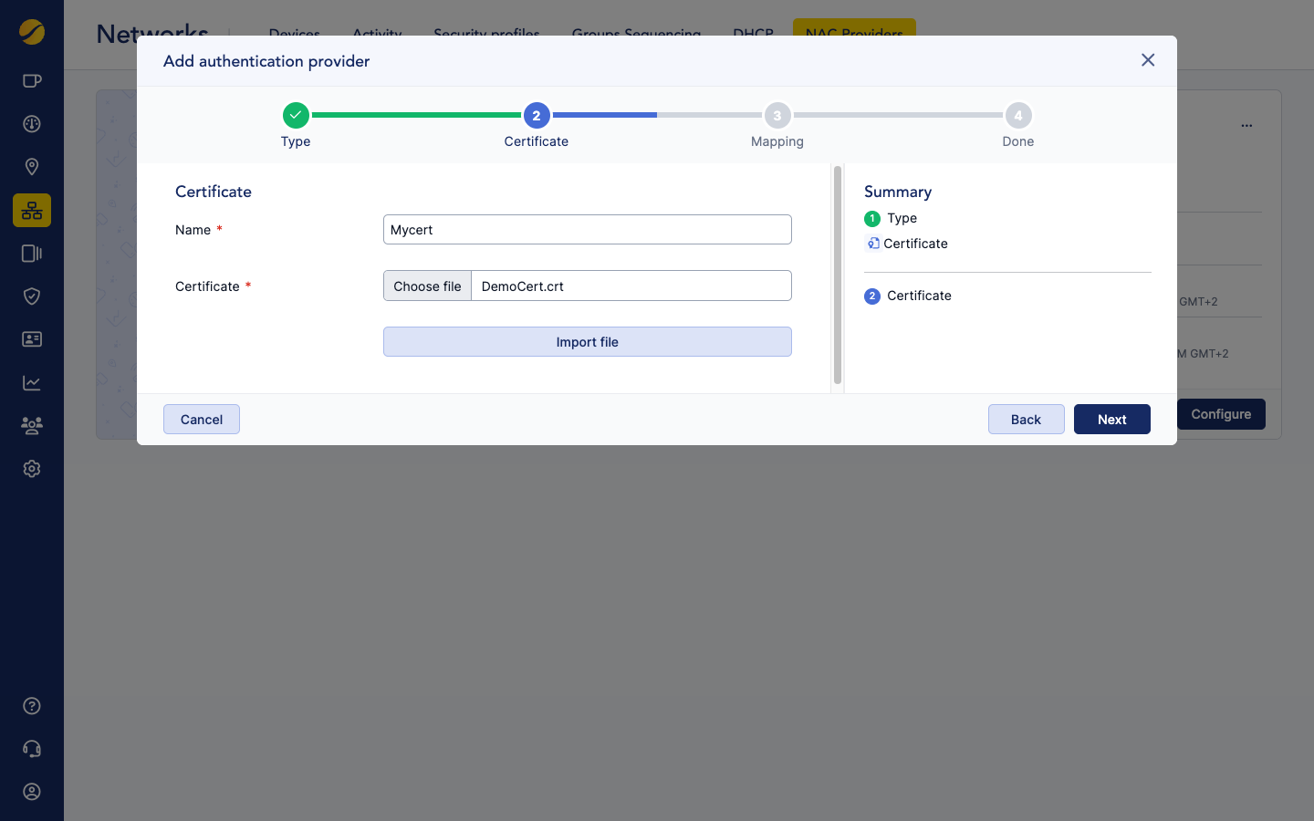Select the Networks icon in the sidebar

pyautogui.click(x=32, y=210)
